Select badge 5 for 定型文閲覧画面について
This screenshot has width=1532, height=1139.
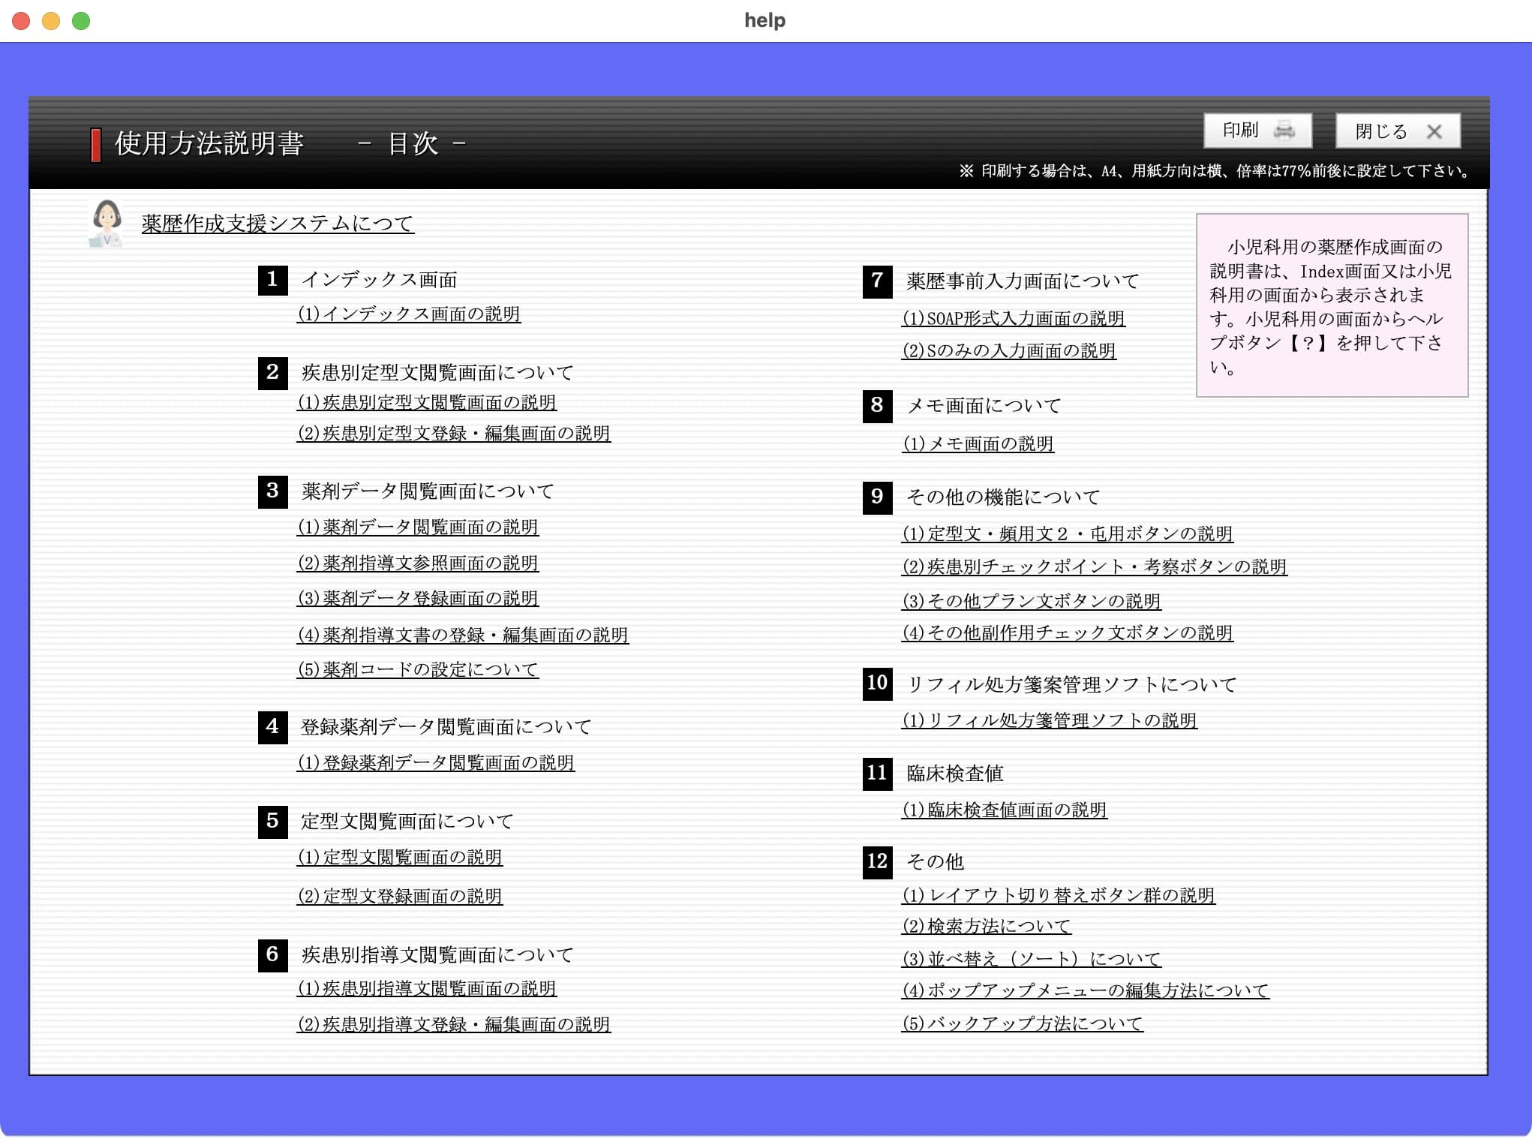point(272,820)
